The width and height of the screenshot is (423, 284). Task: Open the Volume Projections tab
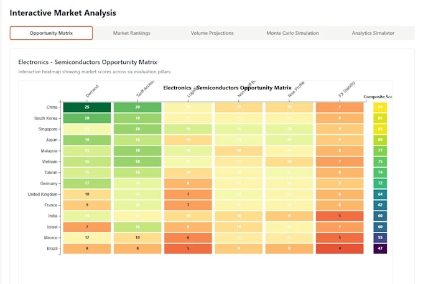click(x=212, y=33)
